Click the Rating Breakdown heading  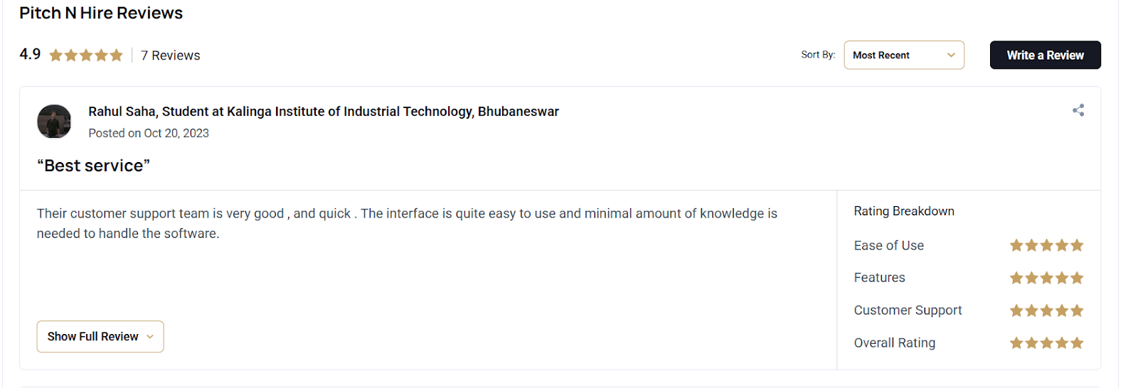pyautogui.click(x=904, y=211)
